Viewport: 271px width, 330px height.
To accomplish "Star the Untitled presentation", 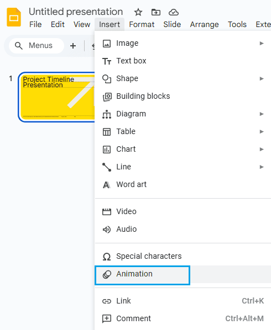I will click(138, 12).
